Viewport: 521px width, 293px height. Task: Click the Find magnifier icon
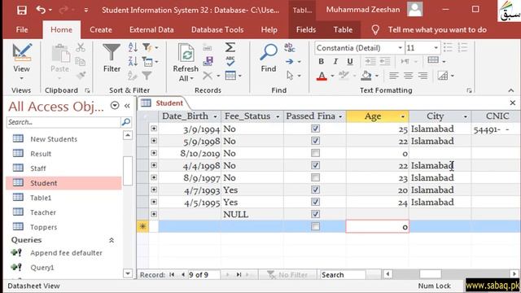click(268, 52)
